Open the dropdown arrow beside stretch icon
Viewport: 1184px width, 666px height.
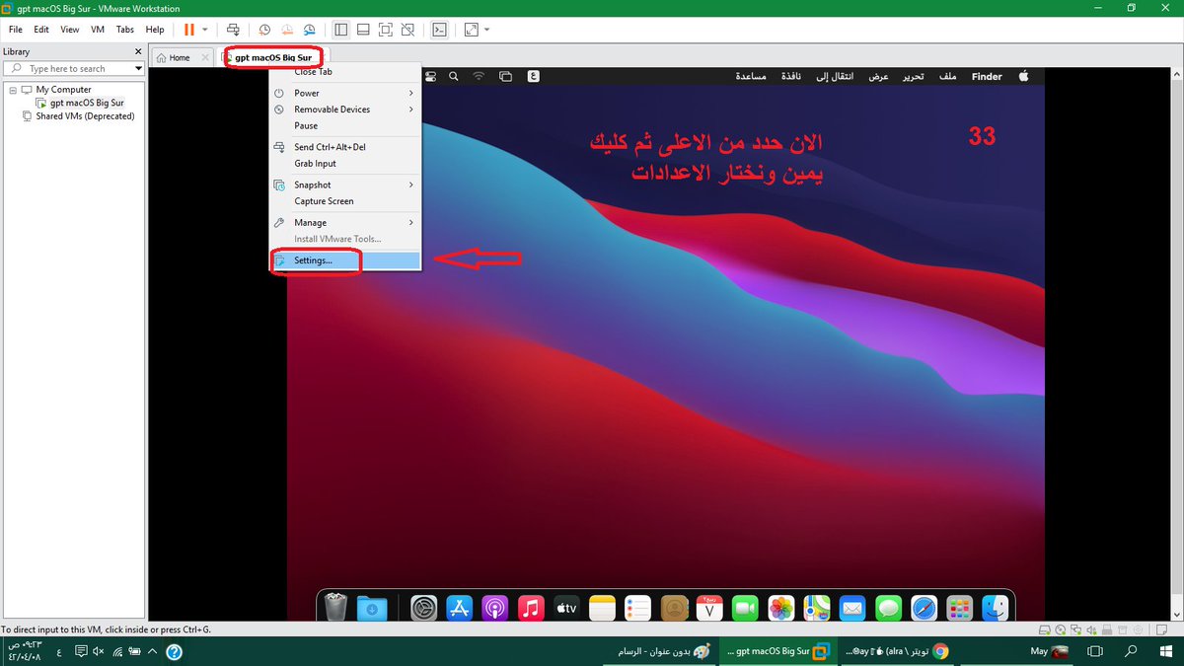point(487,30)
